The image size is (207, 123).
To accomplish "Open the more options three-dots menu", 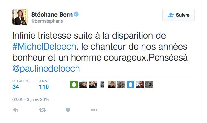I will tap(94, 110).
